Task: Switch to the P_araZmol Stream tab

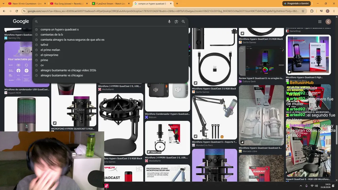Action: pyautogui.click(x=111, y=4)
